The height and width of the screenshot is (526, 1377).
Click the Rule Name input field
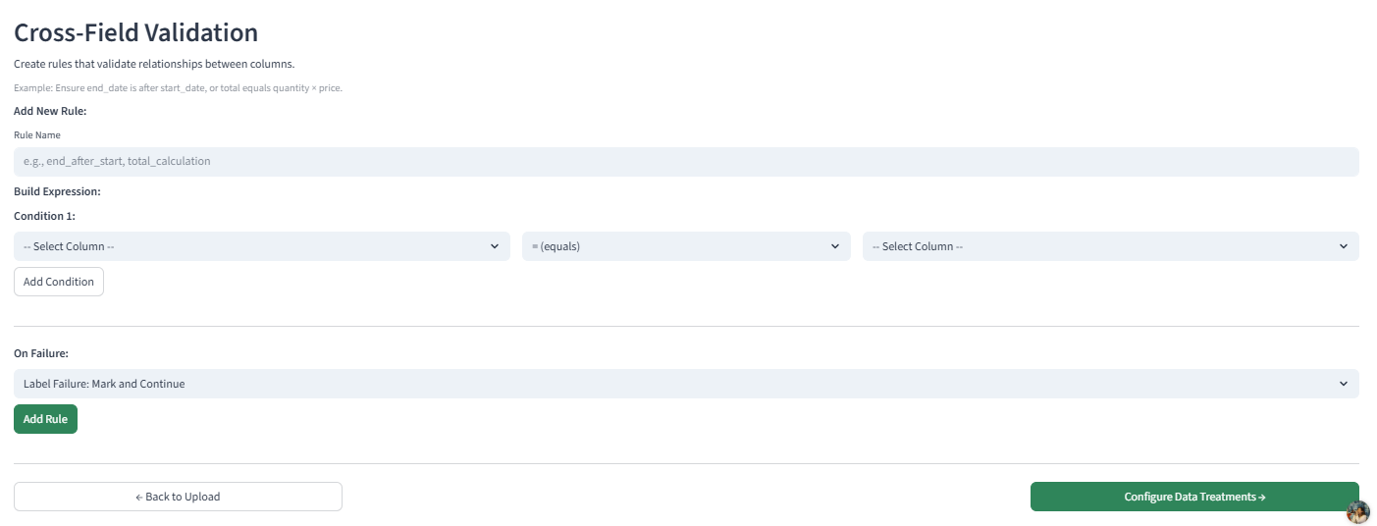click(686, 162)
